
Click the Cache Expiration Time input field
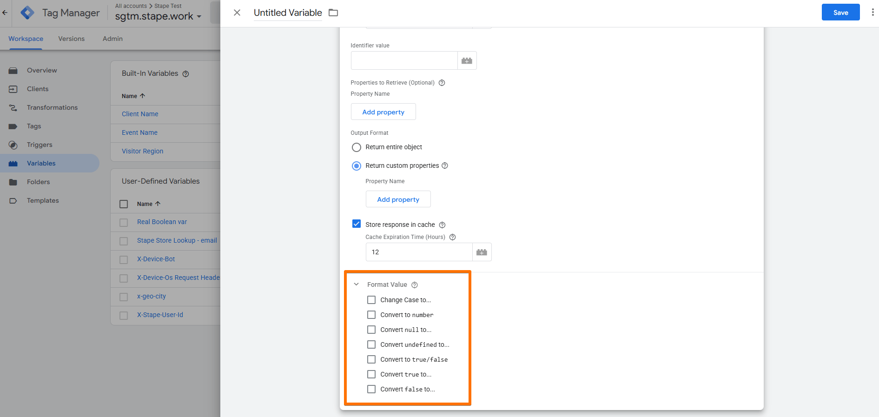419,252
